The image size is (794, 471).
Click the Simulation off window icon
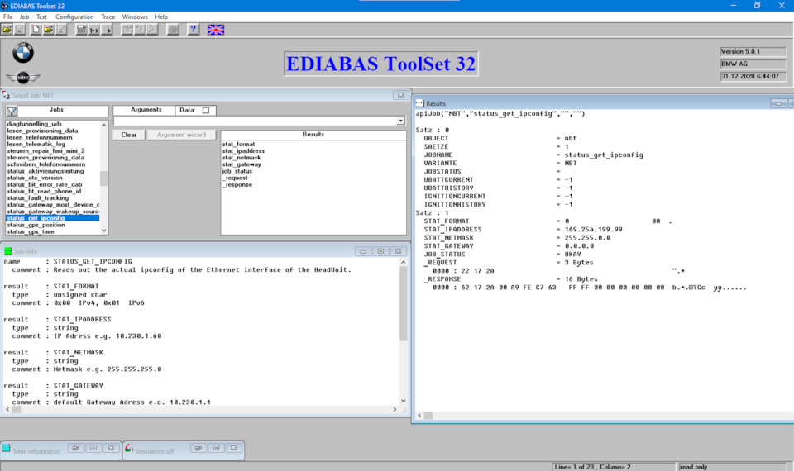[129, 448]
